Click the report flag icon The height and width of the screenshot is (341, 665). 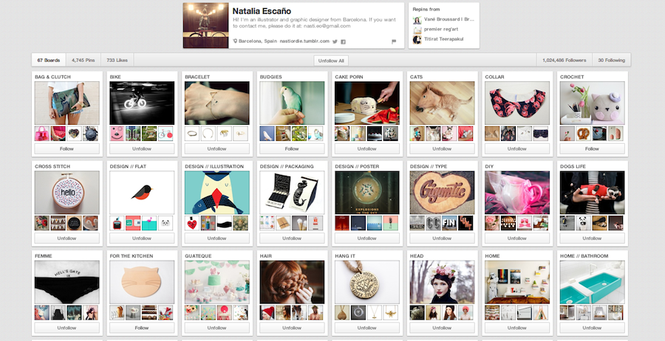pyautogui.click(x=394, y=41)
